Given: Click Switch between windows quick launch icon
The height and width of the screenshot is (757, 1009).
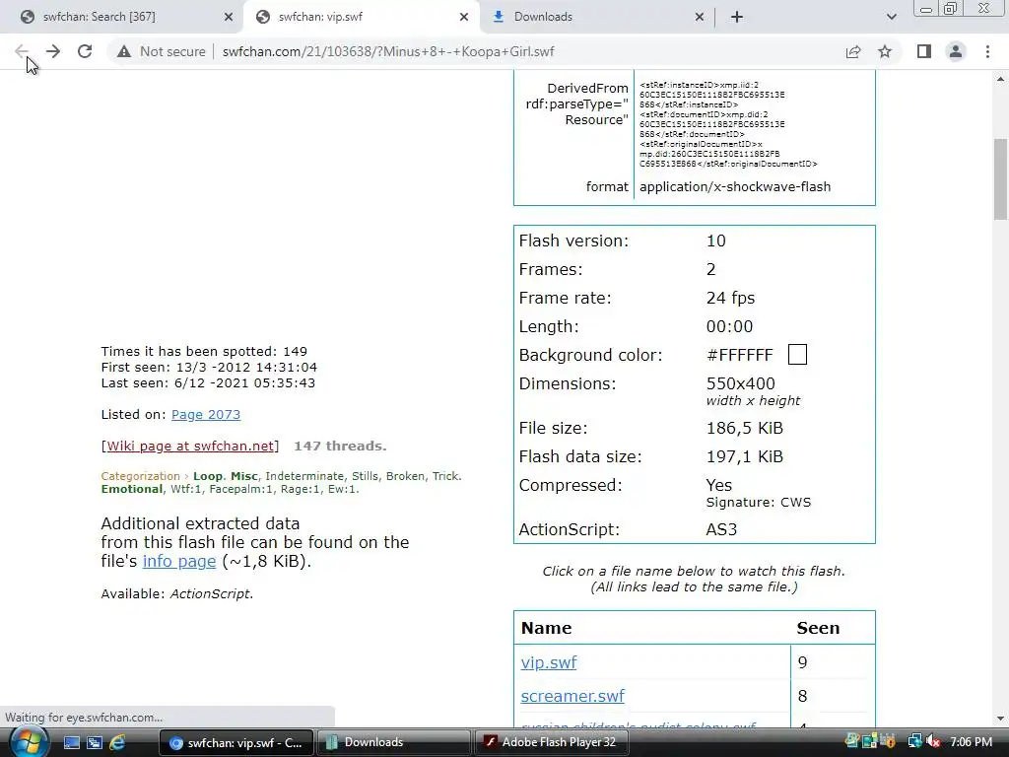Looking at the screenshot, I should click(x=95, y=742).
